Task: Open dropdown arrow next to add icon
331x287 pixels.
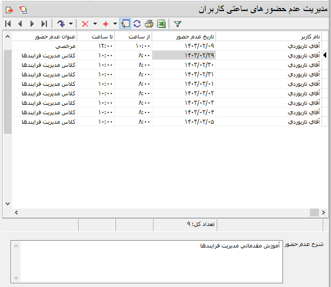Action: (115, 24)
